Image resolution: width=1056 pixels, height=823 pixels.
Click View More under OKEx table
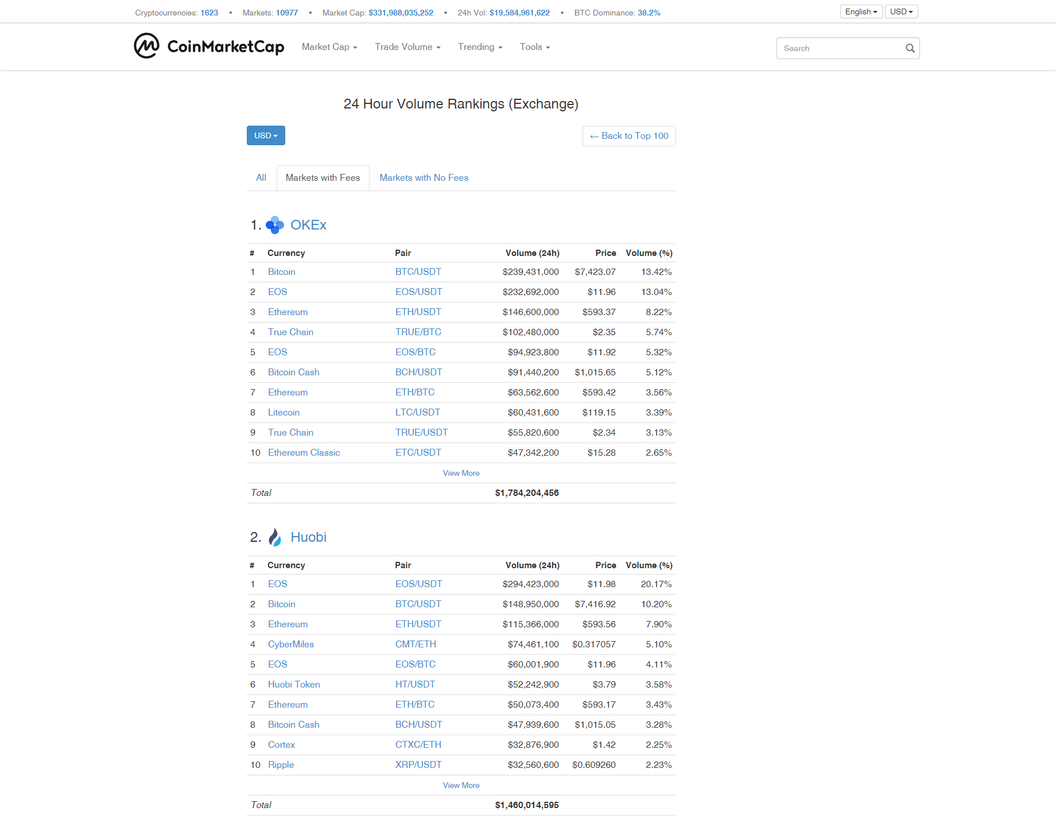pos(461,473)
